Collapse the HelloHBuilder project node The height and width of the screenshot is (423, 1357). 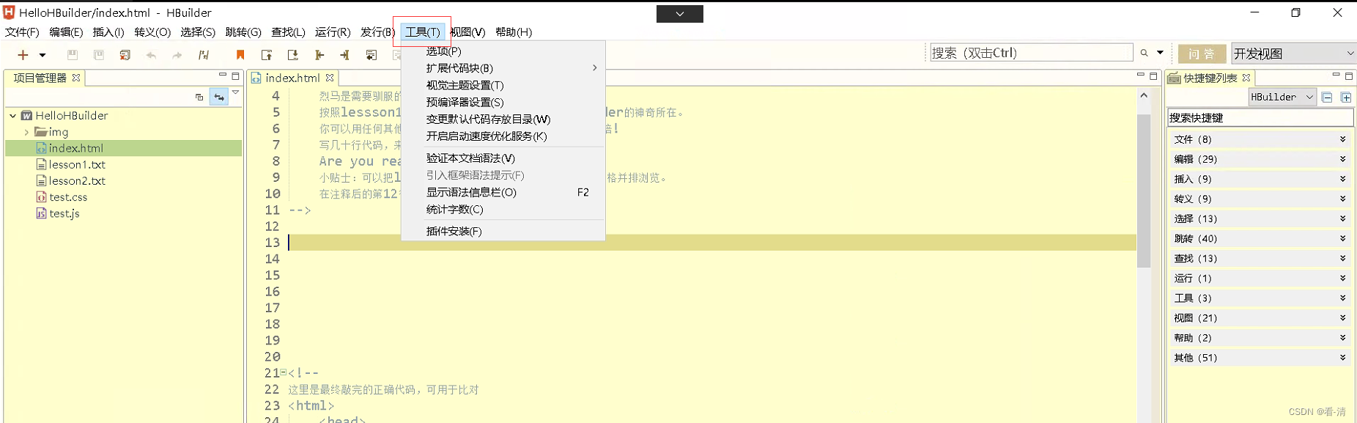[x=13, y=116]
